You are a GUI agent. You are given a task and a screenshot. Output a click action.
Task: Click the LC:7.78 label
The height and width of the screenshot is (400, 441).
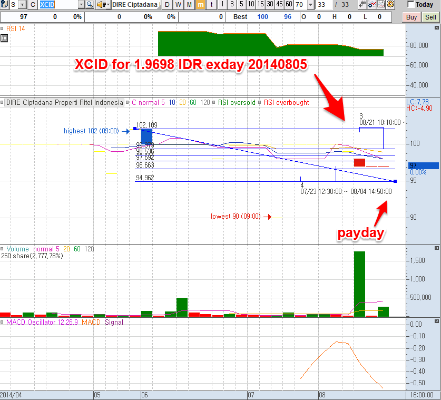(x=418, y=102)
